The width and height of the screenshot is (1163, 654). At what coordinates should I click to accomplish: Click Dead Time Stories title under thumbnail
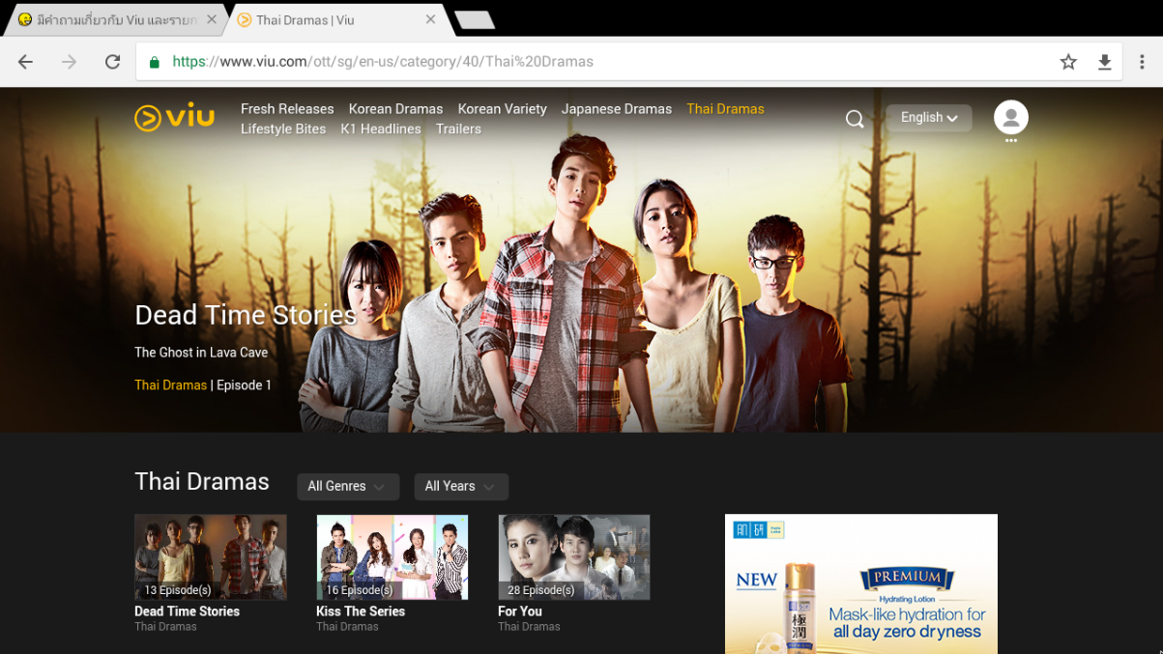[187, 611]
